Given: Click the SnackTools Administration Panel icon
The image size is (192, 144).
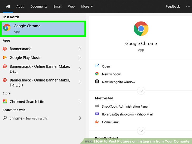Looking at the screenshot, I should click(97, 106).
